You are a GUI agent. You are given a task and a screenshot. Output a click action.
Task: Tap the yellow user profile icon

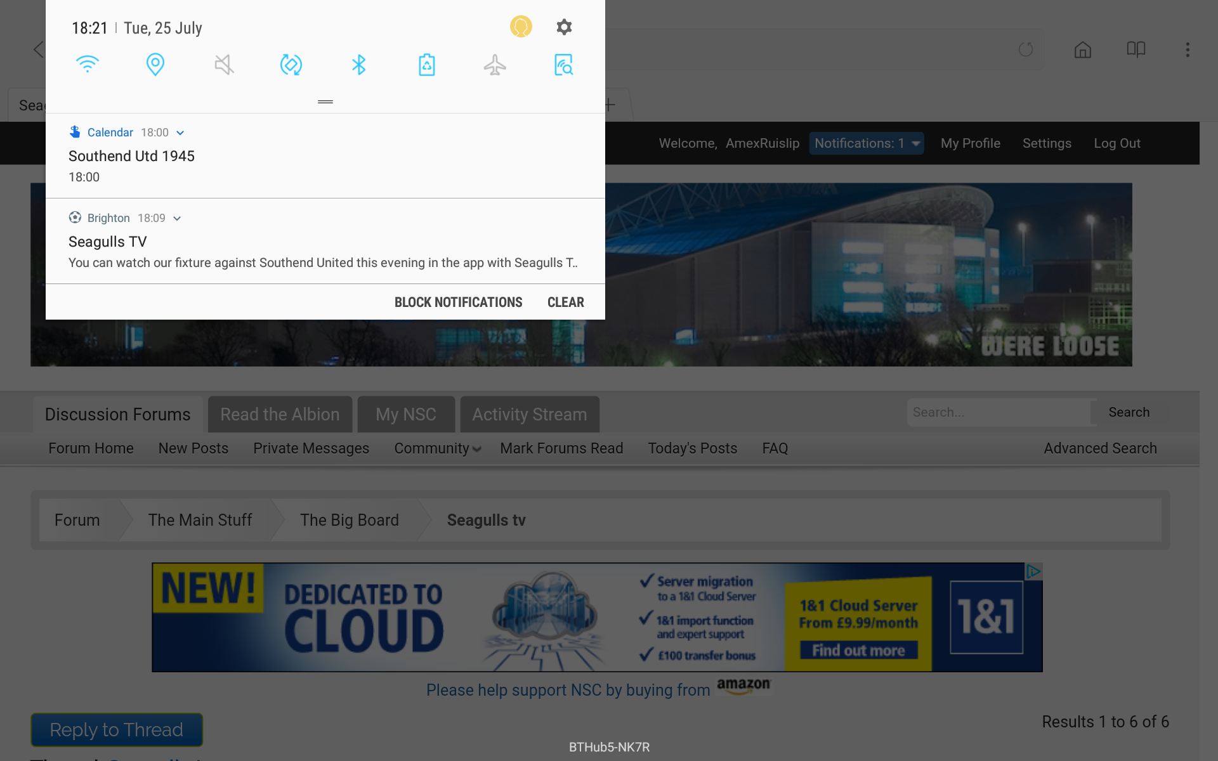click(x=521, y=27)
